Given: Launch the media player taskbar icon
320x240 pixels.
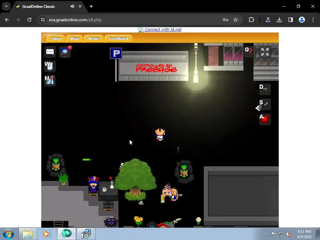Looking at the screenshot, I should pyautogui.click(x=47, y=234).
